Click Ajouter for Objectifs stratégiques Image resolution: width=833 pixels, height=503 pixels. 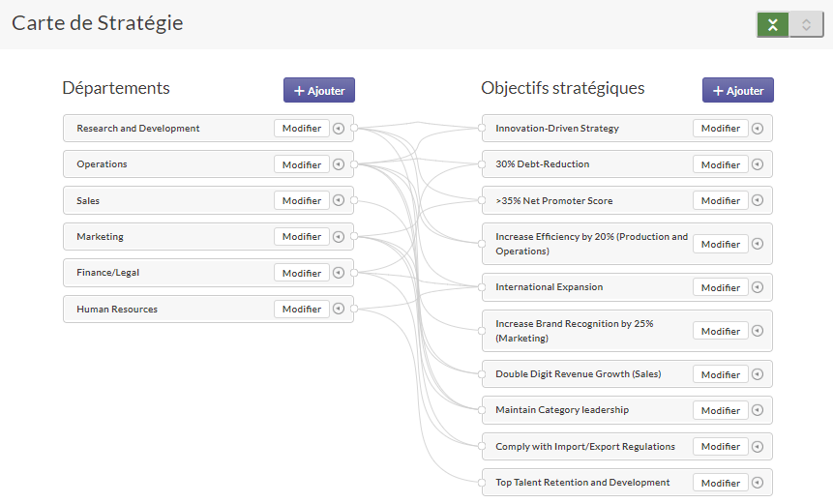click(x=737, y=90)
